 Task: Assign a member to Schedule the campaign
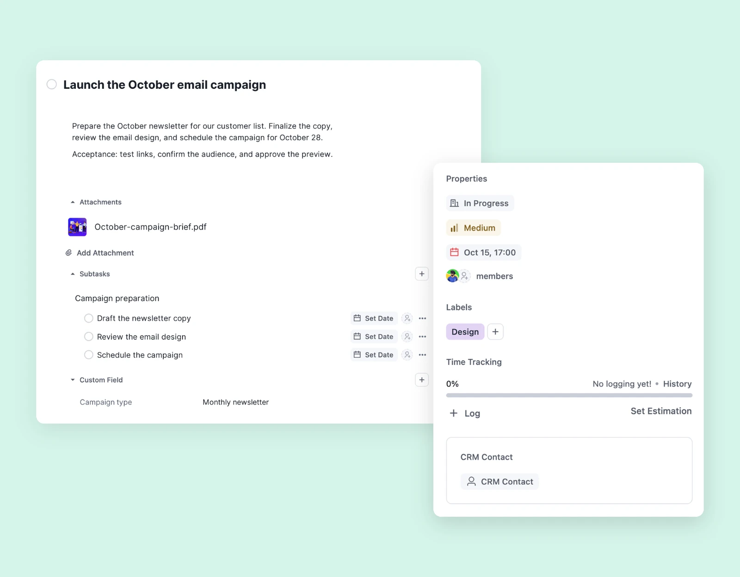point(407,355)
